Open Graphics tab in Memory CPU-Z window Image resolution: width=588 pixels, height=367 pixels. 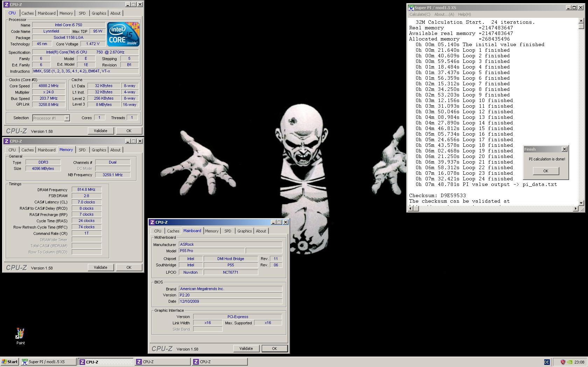point(99,150)
